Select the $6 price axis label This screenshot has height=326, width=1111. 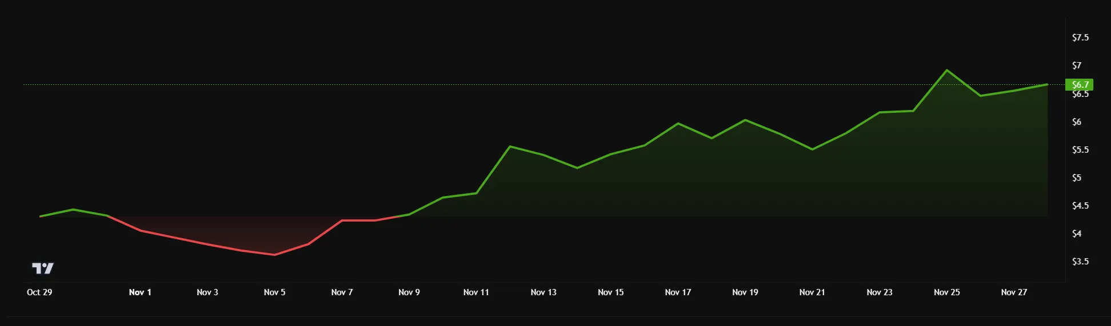[1077, 122]
